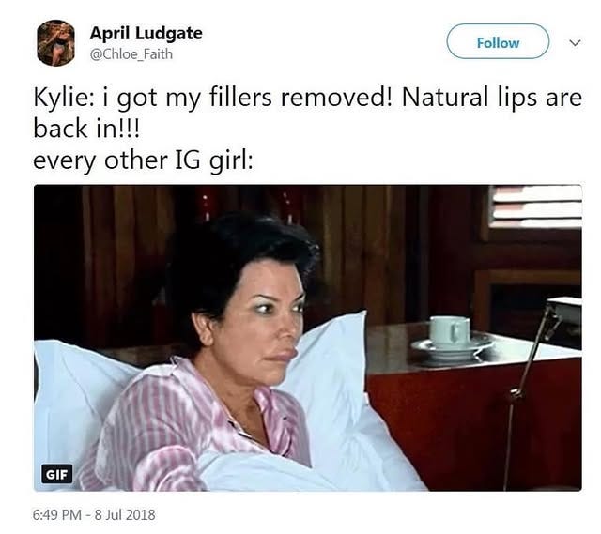This screenshot has width=601, height=534.
Task: Click the words 'Natural lips are'
Action: 492,98
